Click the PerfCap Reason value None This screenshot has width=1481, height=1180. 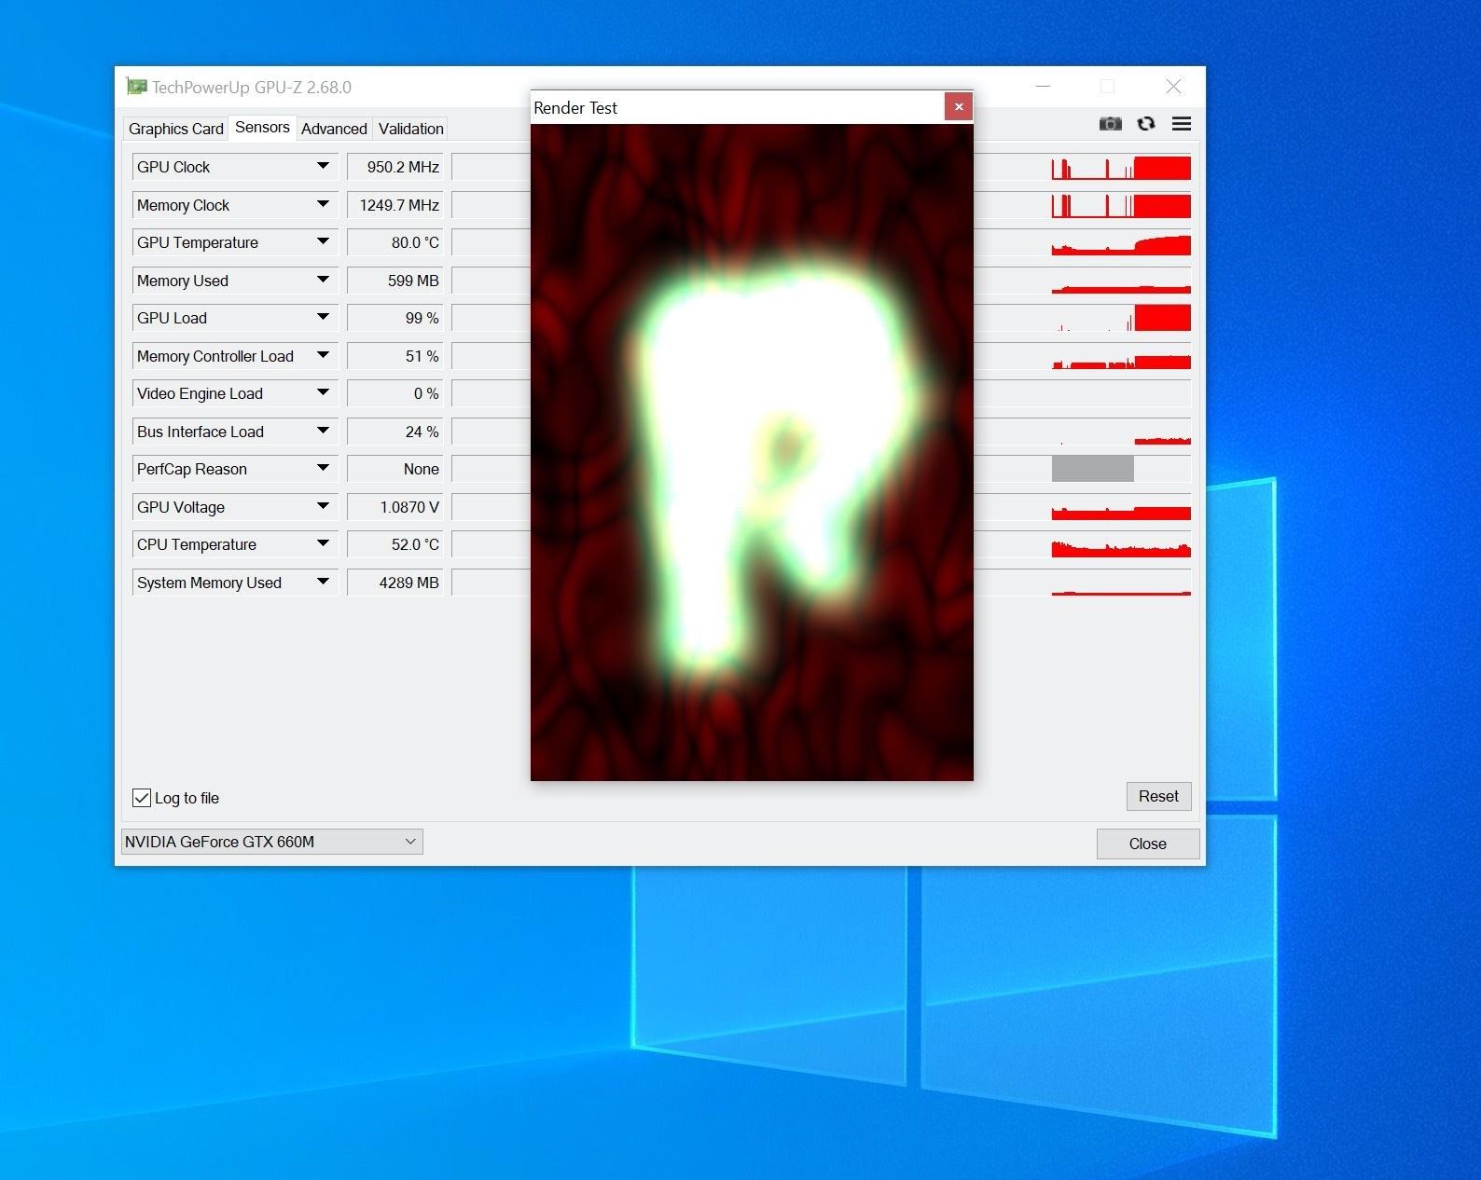(x=394, y=469)
